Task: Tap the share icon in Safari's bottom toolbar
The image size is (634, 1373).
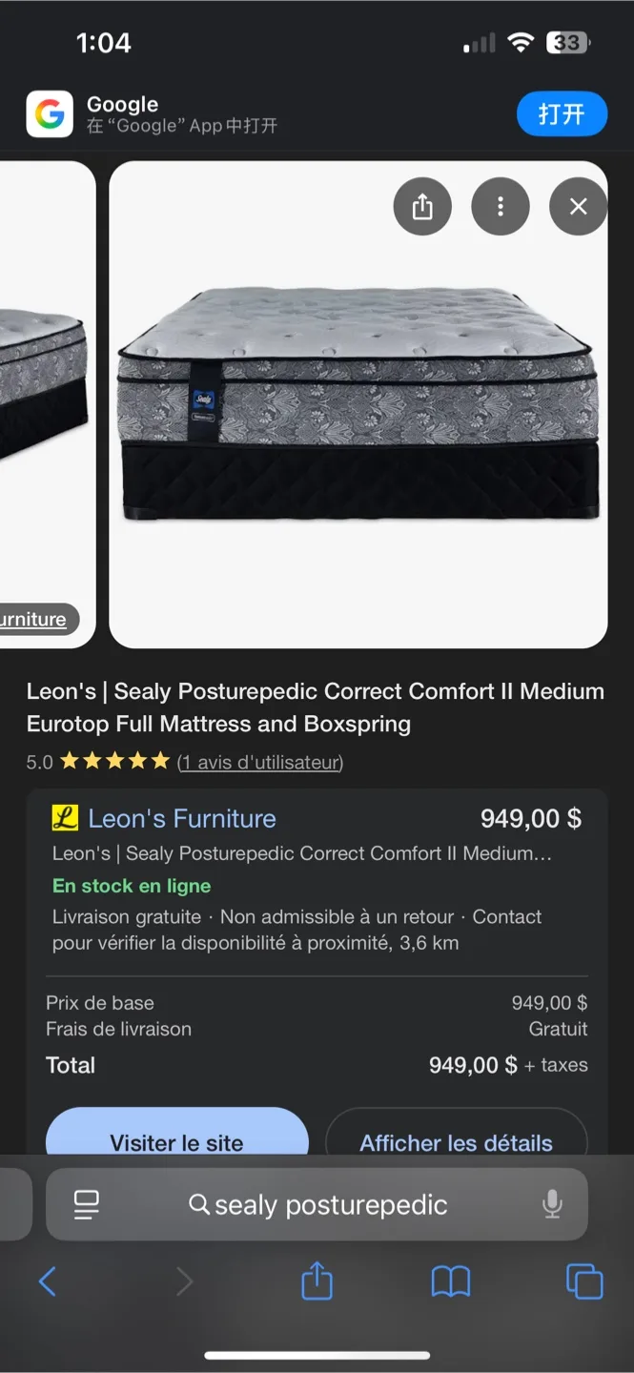Action: click(317, 1282)
